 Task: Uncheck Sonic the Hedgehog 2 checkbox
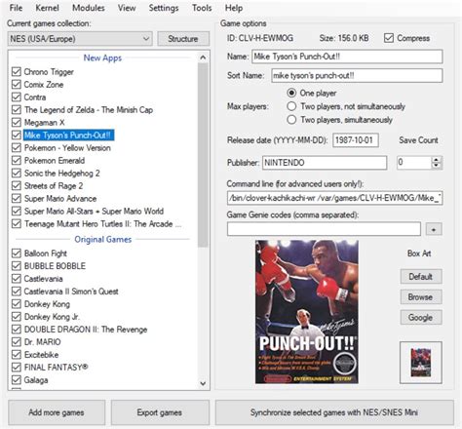pyautogui.click(x=17, y=173)
